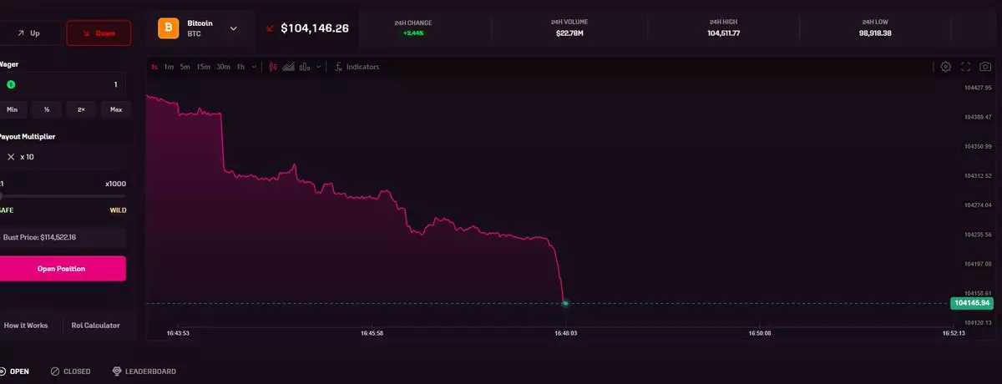Enter fullscreen chart mode
The width and height of the screenshot is (1002, 384).
tap(966, 67)
